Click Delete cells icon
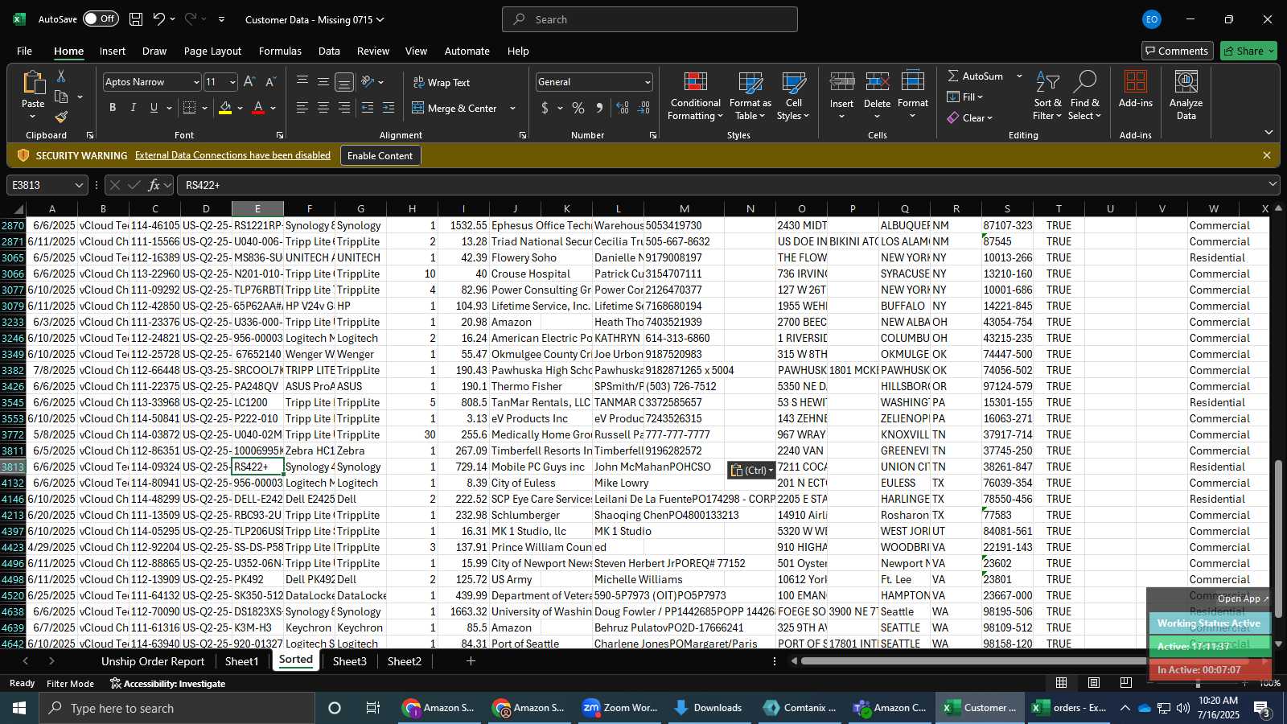The width and height of the screenshot is (1287, 724). click(x=877, y=82)
